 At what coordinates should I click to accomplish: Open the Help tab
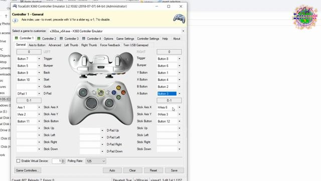tap(165, 39)
